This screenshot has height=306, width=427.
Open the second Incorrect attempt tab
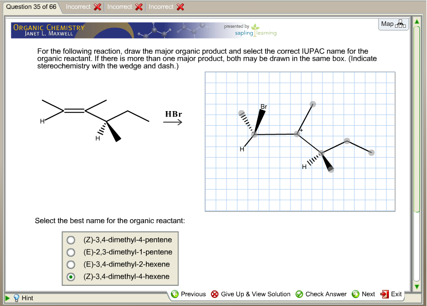tap(125, 7)
